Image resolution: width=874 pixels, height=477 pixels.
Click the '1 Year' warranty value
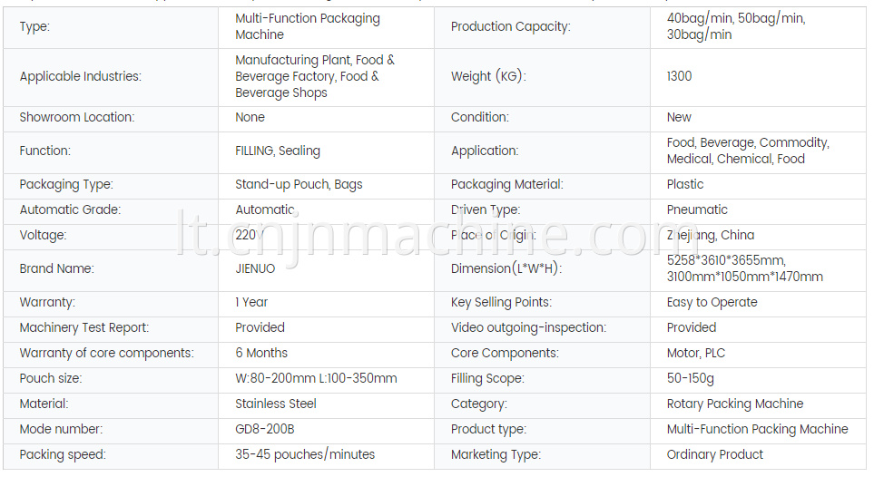tap(251, 303)
